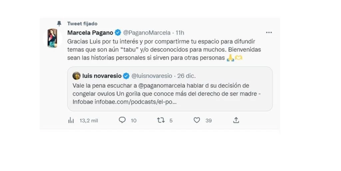This screenshot has height=171, width=341.
Task: Click the pinned tweet pin icon
Action: 59,24
